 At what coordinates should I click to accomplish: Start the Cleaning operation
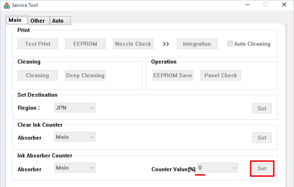(x=37, y=75)
